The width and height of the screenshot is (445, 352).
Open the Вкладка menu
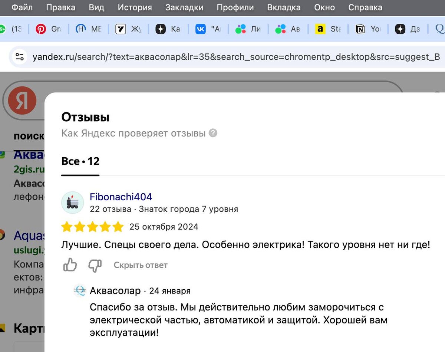click(284, 7)
